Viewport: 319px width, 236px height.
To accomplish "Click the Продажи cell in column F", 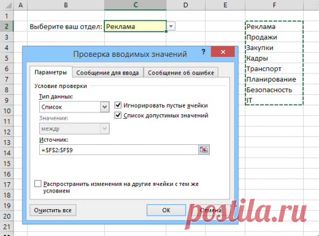I will (274, 37).
